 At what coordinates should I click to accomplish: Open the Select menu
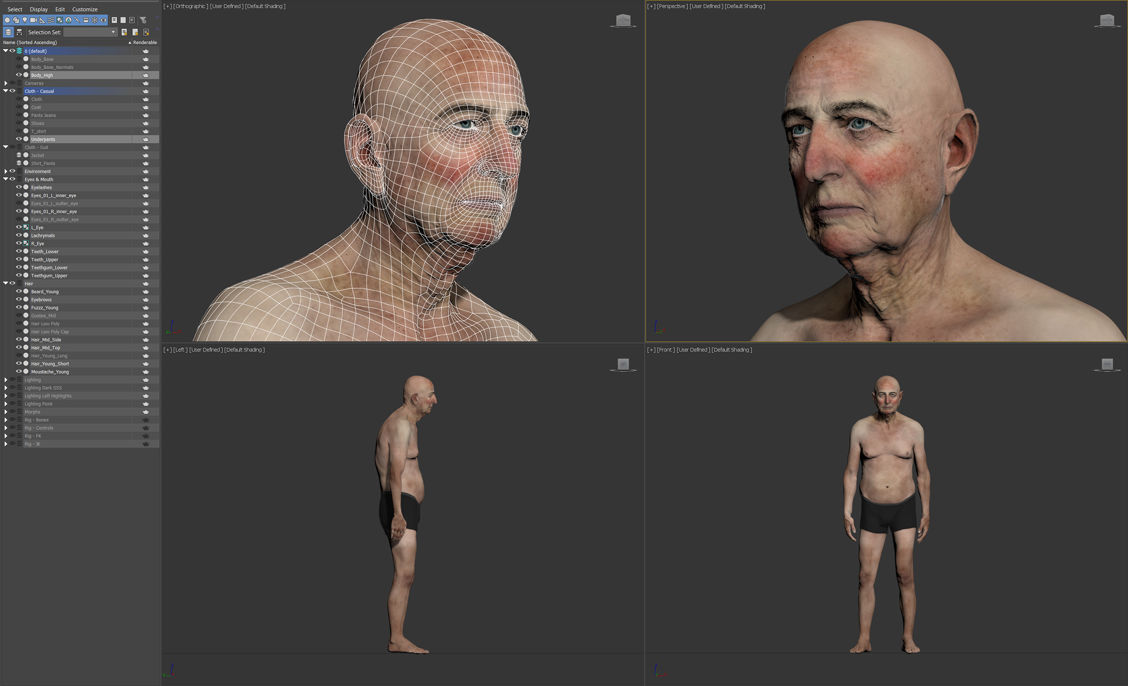(x=15, y=9)
